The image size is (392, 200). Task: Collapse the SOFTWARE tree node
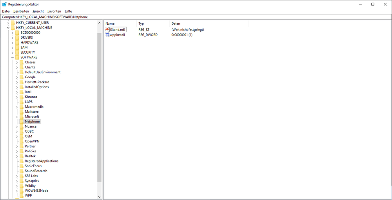13,58
